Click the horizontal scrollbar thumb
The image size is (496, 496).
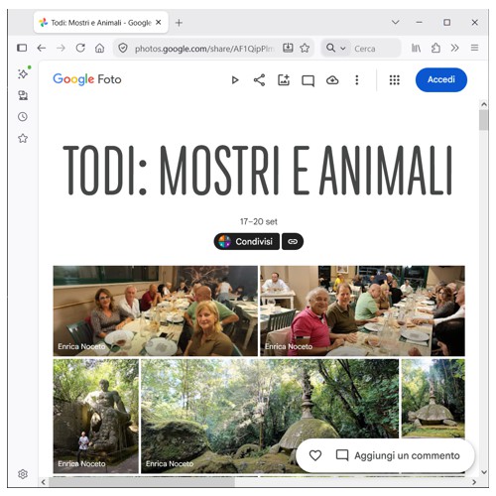142,482
